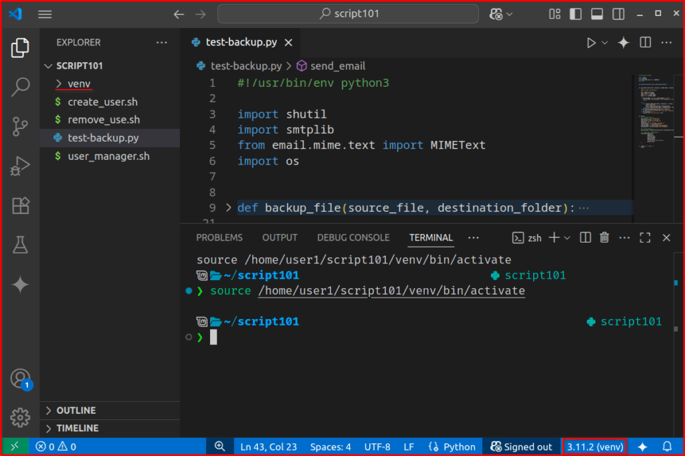
Task: Open additional panel views ellipsis
Action: (473, 237)
